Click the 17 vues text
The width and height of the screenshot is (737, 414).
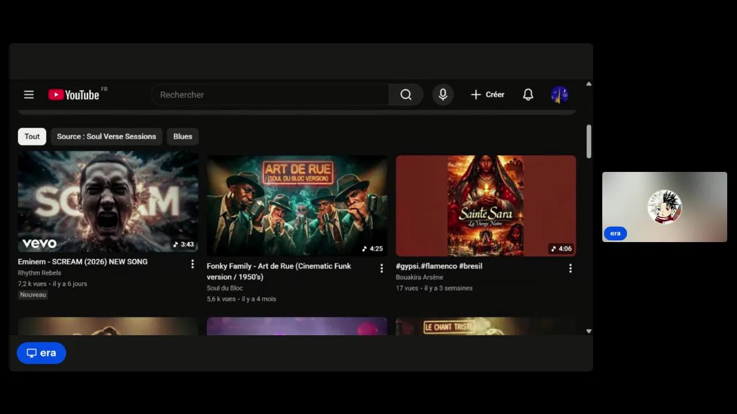(407, 288)
